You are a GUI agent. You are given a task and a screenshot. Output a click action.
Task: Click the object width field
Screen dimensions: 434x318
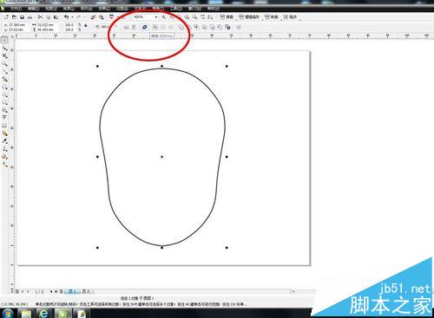tap(45, 25)
